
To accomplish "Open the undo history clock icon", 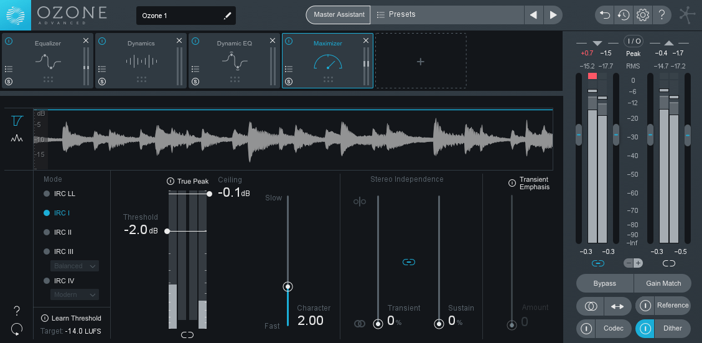I will click(x=623, y=14).
